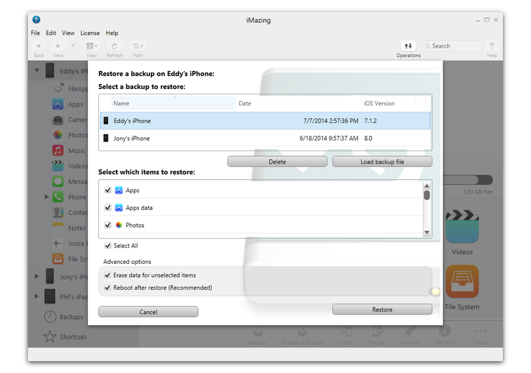531x373 pixels.
Task: Toggle Reboot after restore option
Action: pyautogui.click(x=108, y=287)
